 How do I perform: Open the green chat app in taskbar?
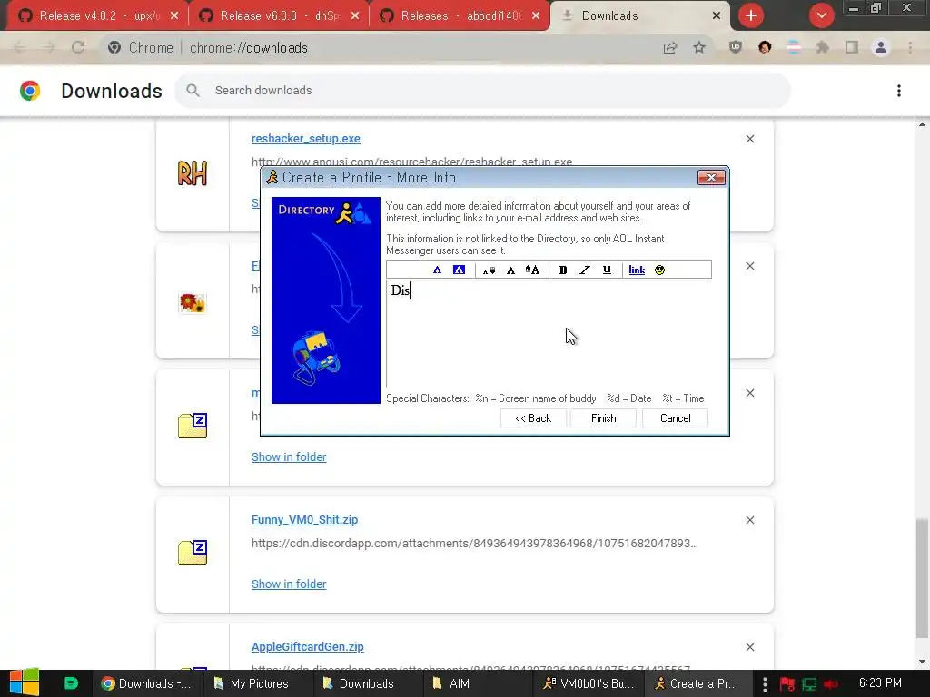(x=71, y=683)
